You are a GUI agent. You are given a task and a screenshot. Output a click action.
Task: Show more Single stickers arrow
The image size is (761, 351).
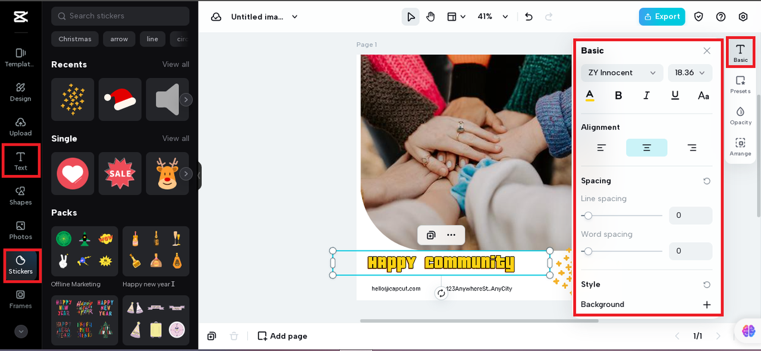pyautogui.click(x=186, y=174)
